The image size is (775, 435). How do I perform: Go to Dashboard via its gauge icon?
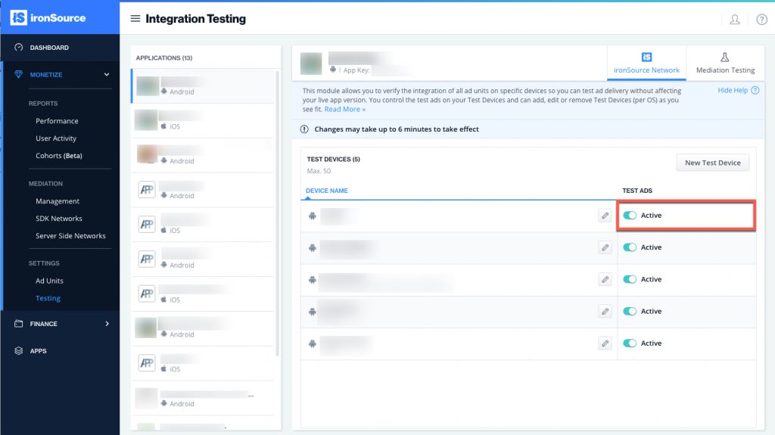[19, 48]
